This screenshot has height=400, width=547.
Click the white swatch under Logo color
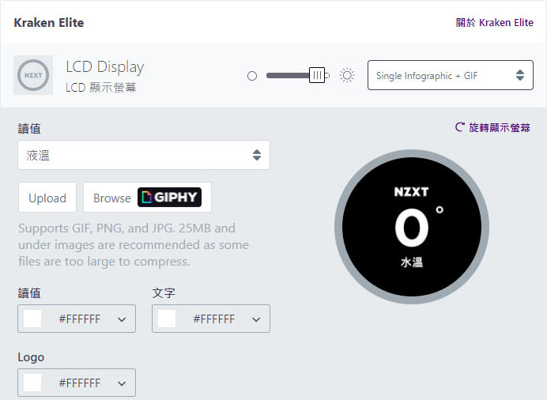[32, 383]
